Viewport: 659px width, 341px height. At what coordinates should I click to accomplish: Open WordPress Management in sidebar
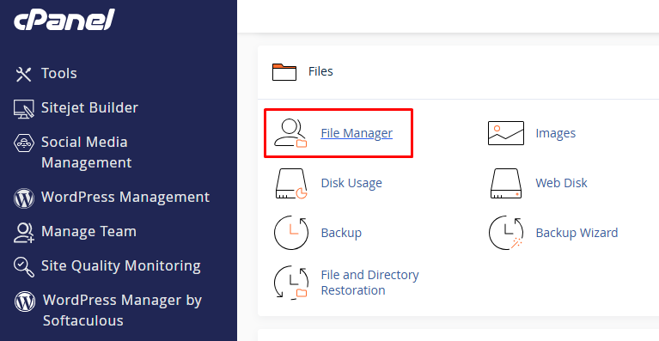pos(125,197)
